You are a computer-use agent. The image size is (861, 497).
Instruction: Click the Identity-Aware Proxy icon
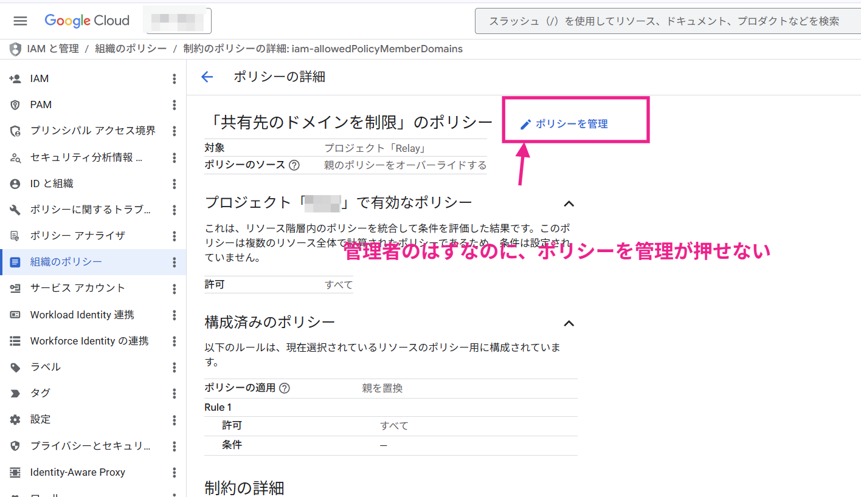coord(16,472)
